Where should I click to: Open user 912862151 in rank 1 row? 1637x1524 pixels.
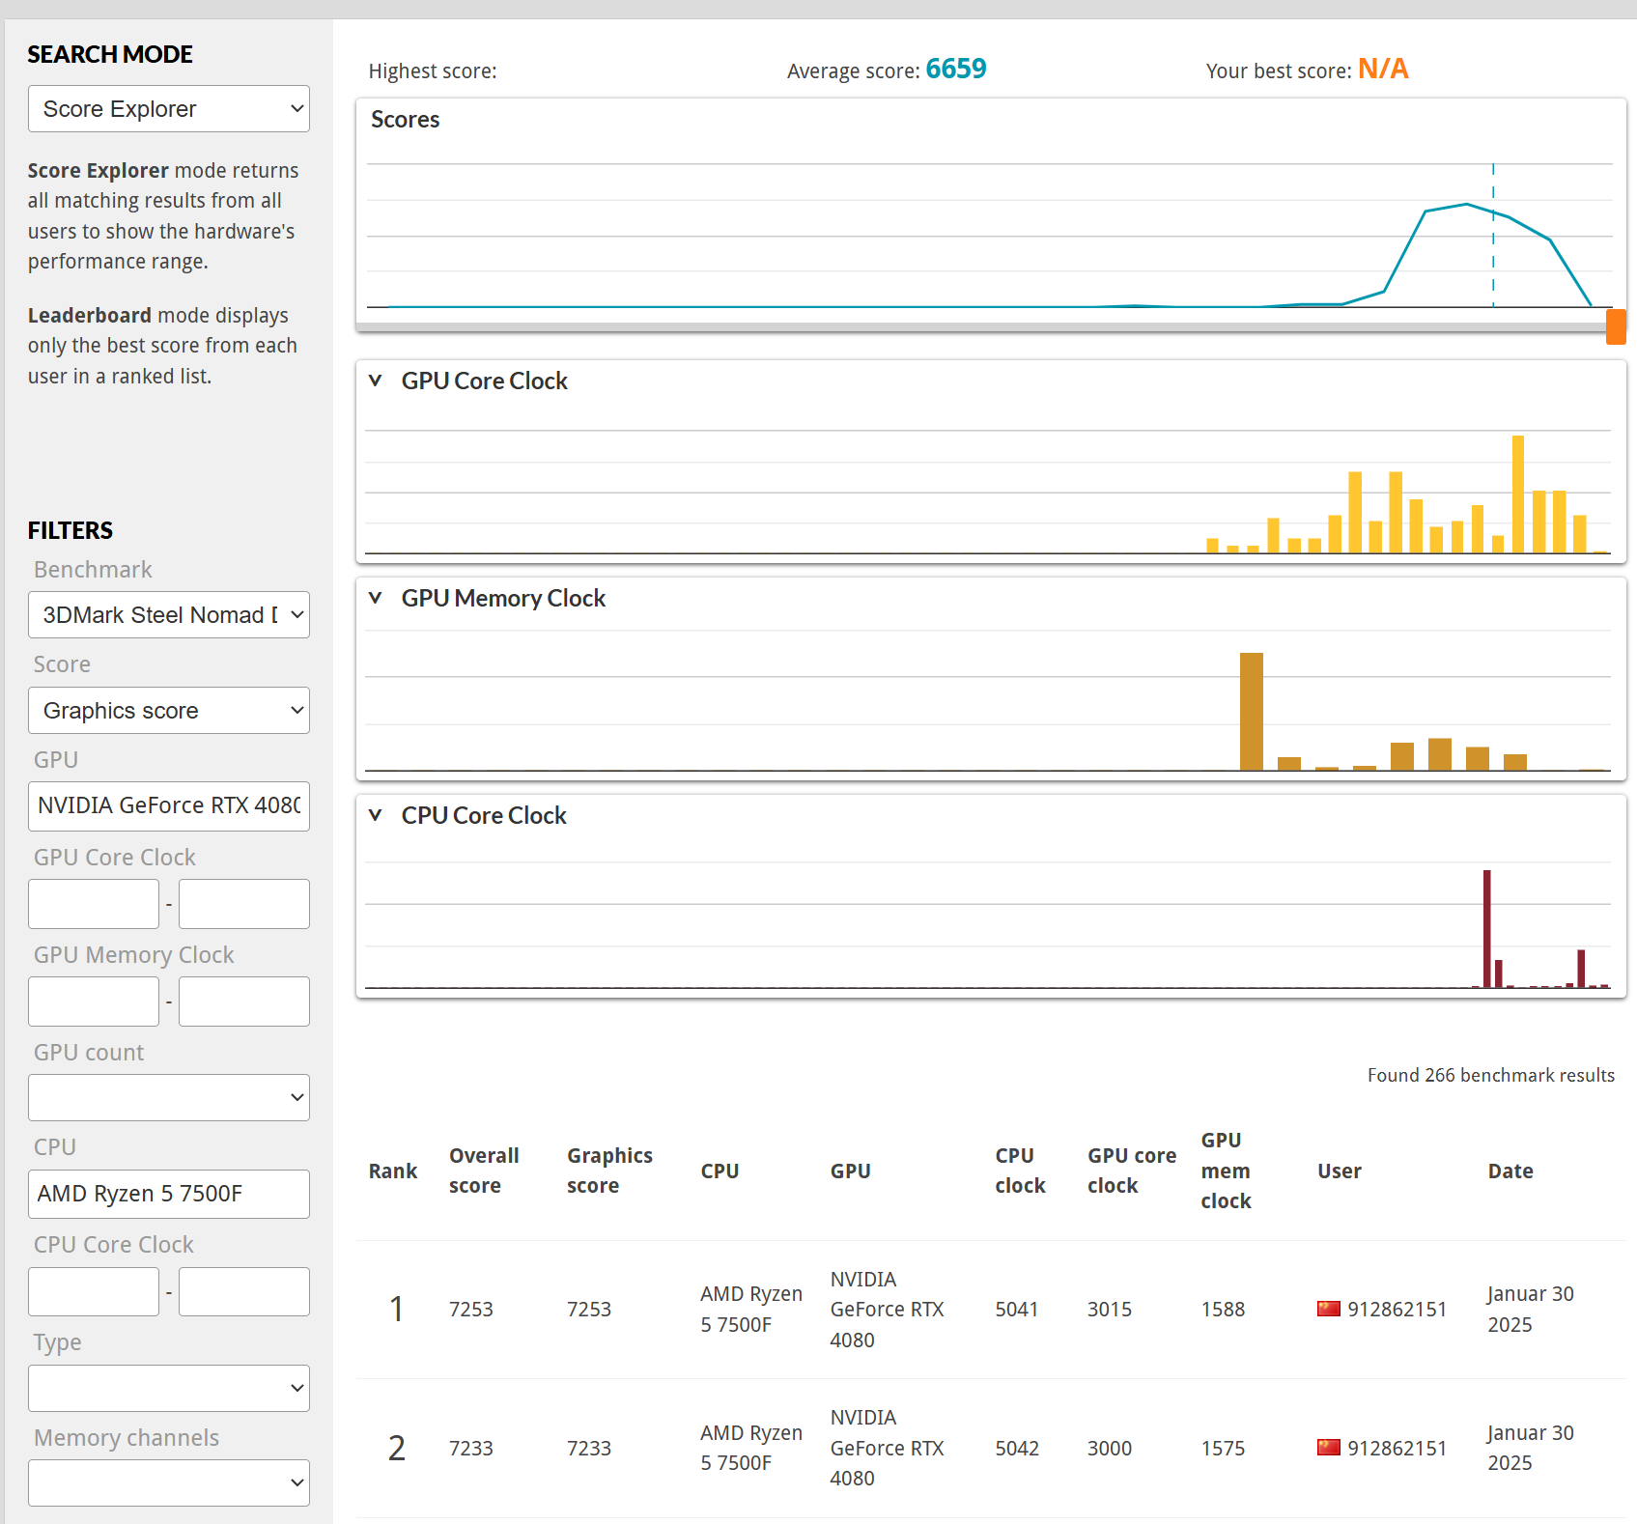coord(1397,1310)
